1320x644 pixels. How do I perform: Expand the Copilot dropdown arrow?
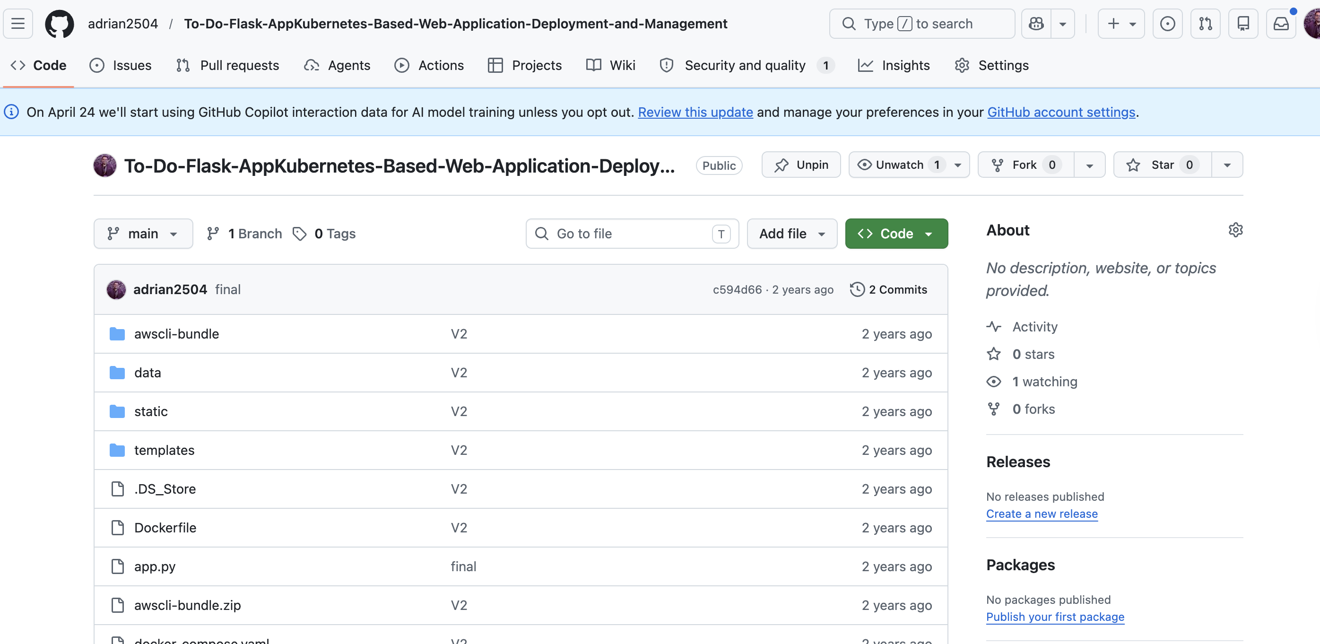click(1063, 24)
